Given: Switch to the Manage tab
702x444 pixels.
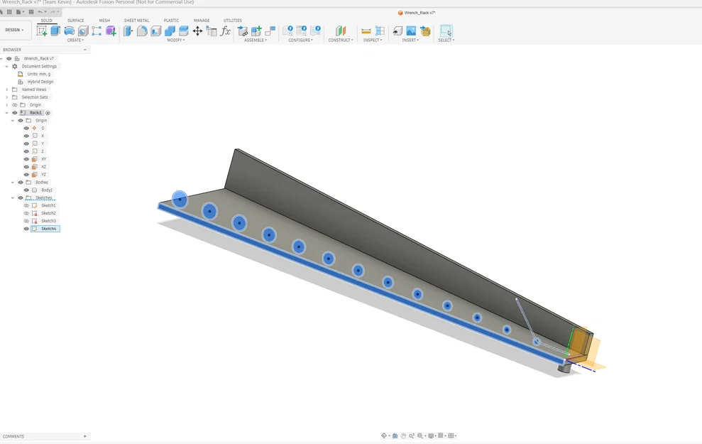Looking at the screenshot, I should coord(202,21).
